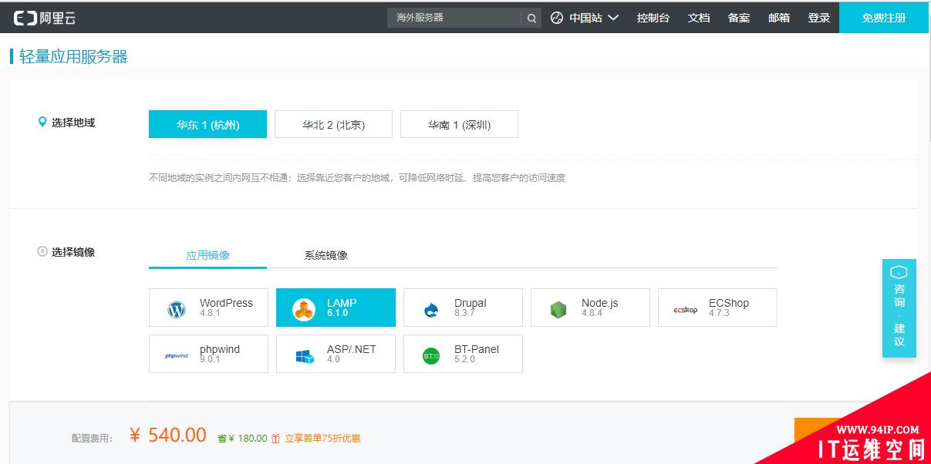Click the region note beginning 不同地域的实例之间内网互不相通
Screen dimensions: 931x464
click(x=357, y=177)
